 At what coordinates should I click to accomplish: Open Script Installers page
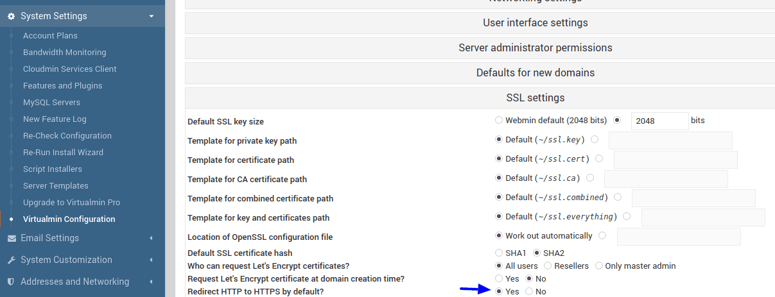click(53, 169)
